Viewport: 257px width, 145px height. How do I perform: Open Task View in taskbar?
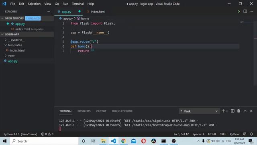(93, 141)
